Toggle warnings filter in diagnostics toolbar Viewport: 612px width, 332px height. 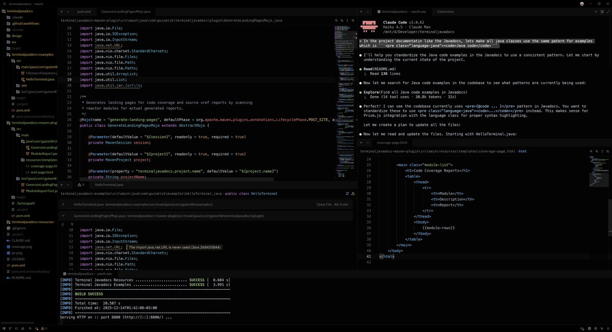coord(353,193)
